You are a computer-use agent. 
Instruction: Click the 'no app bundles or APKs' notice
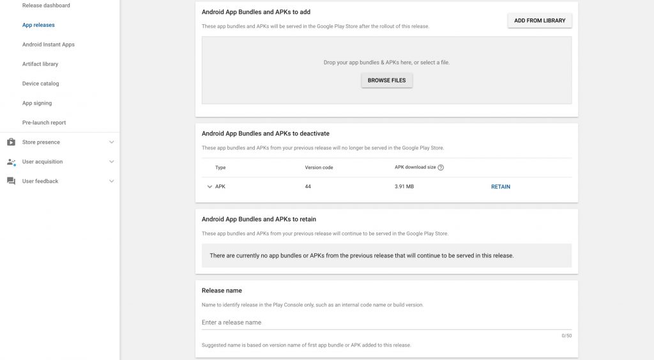[x=386, y=256]
